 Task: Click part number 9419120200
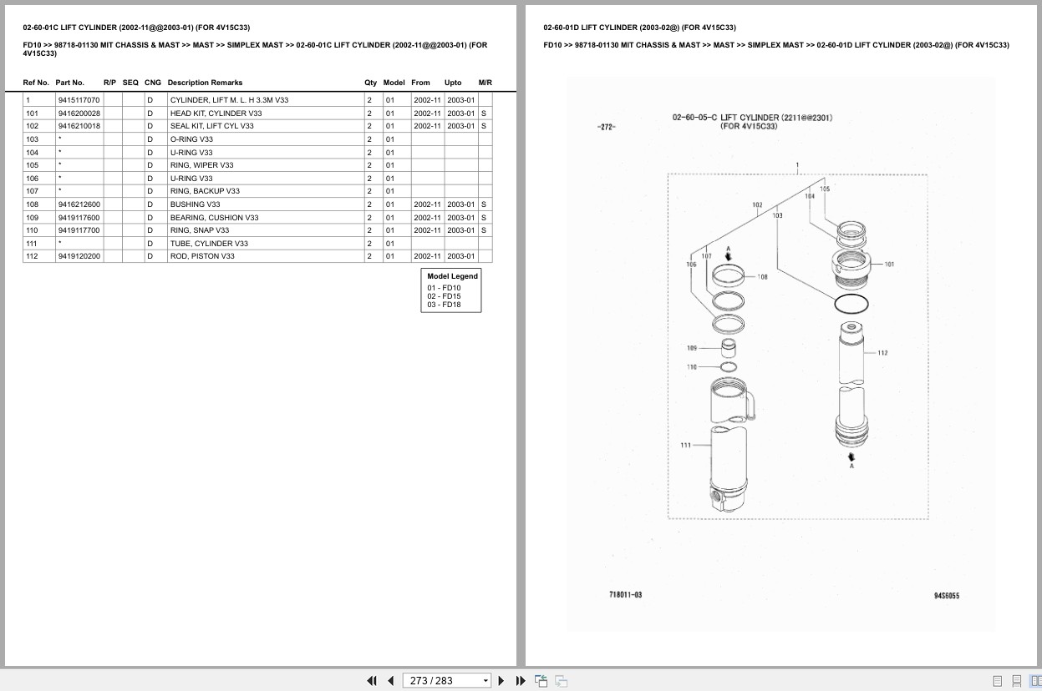point(79,256)
